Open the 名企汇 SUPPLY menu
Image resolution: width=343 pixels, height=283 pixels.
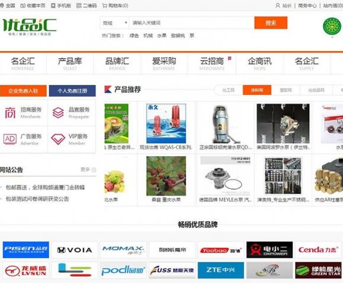(x=307, y=63)
